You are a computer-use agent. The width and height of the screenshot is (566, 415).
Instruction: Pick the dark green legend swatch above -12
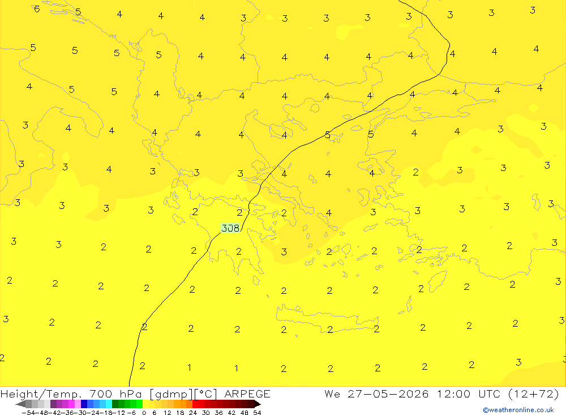pos(115,404)
